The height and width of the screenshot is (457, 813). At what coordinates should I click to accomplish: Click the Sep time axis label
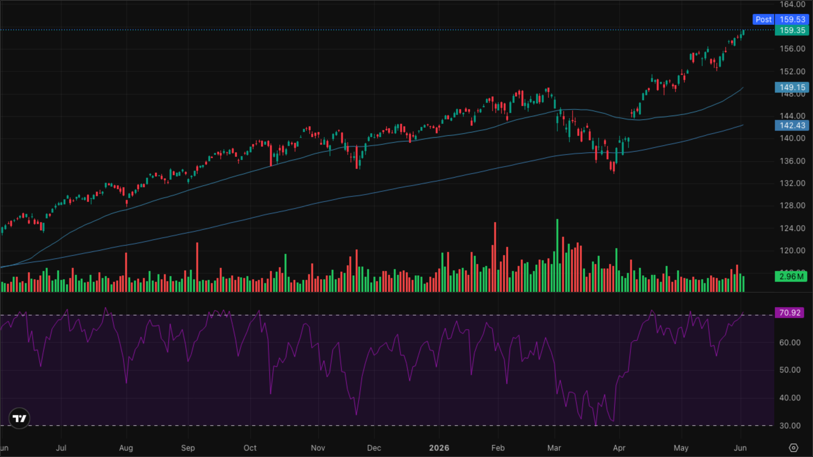(188, 448)
